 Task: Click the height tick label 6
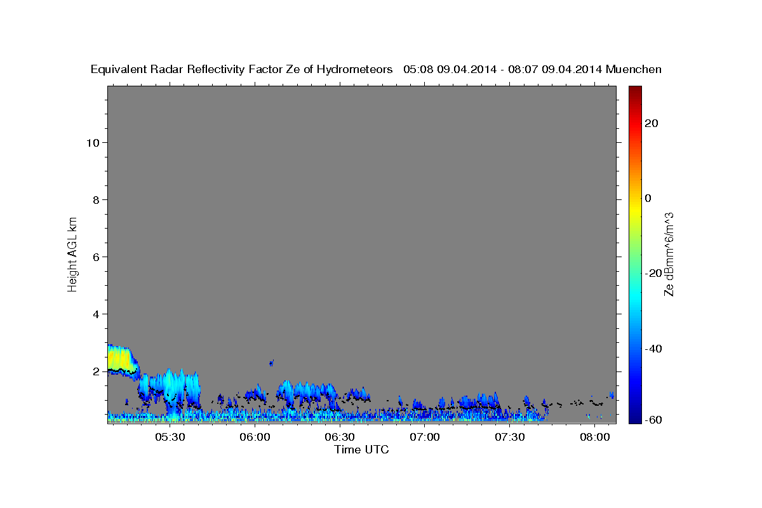pyautogui.click(x=97, y=257)
